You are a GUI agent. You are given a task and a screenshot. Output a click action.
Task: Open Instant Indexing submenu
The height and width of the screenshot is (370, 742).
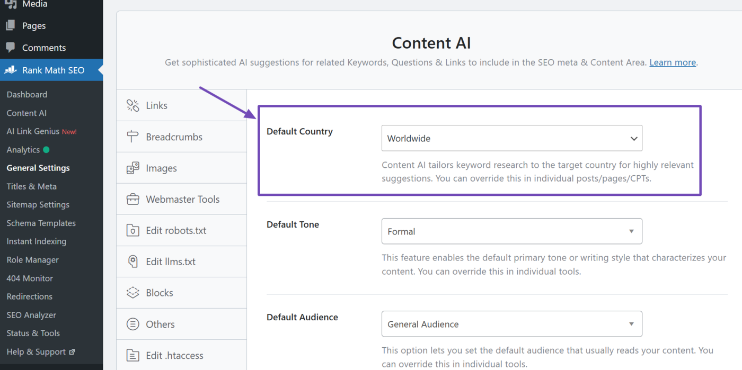pos(37,241)
